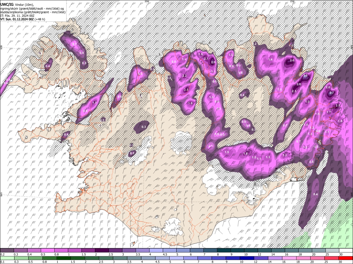Pick lower-row pale green swatch between 0.1 and 0.3
This screenshot has height=264, width=353.
tap(7, 258)
